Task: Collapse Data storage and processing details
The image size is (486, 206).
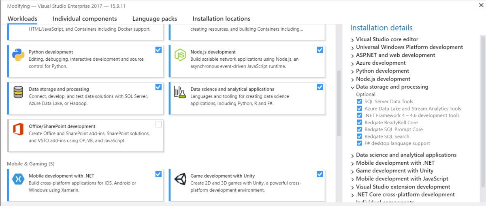Action: pyautogui.click(x=352, y=87)
